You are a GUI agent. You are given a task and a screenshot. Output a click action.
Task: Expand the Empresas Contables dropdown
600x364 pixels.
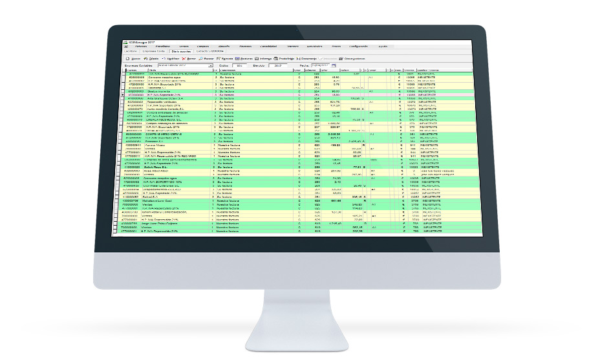click(211, 65)
